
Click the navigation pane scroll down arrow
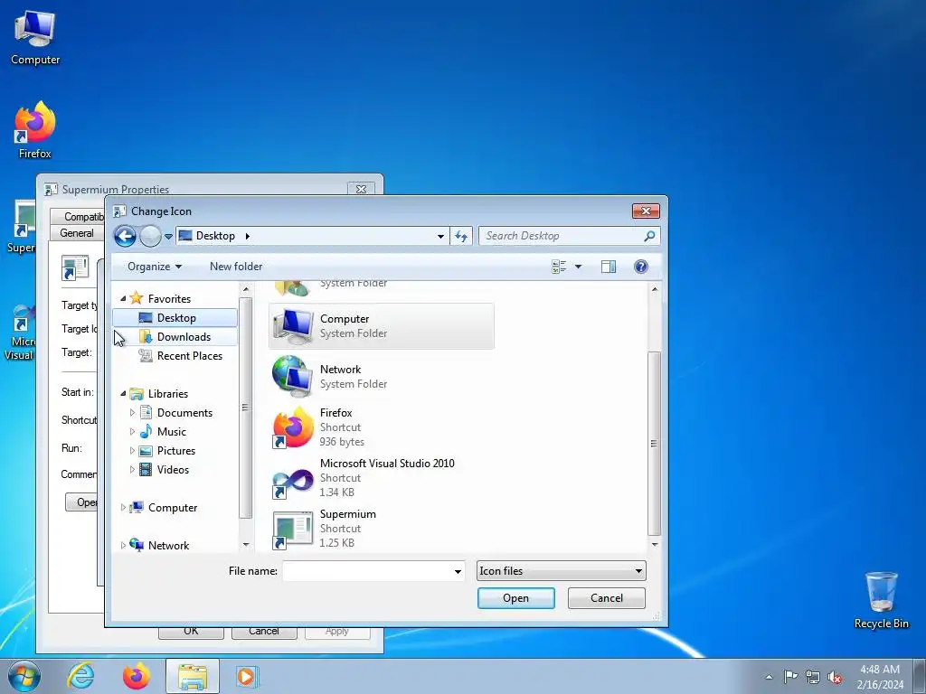(x=246, y=545)
